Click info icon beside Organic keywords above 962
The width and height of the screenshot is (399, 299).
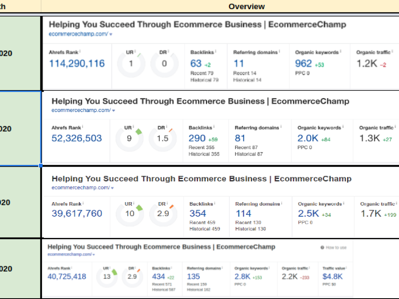[x=340, y=52]
